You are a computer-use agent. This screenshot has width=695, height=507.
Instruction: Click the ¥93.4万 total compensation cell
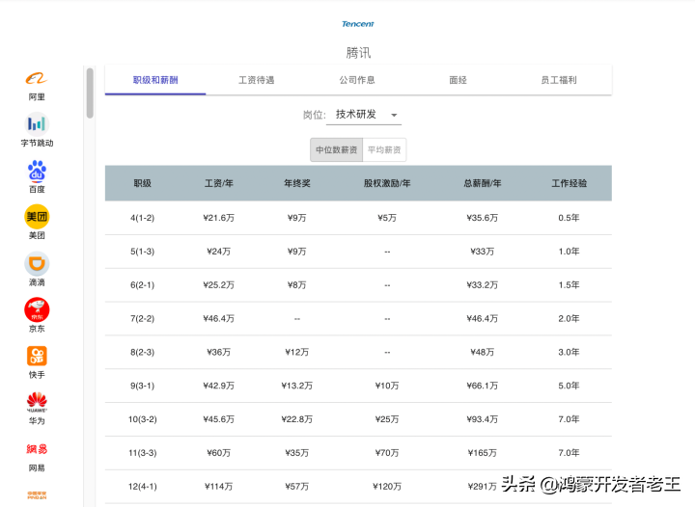click(483, 419)
